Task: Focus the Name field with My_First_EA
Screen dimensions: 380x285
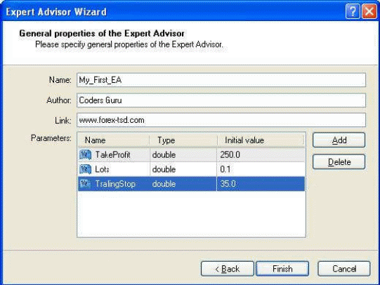Action: click(x=221, y=80)
